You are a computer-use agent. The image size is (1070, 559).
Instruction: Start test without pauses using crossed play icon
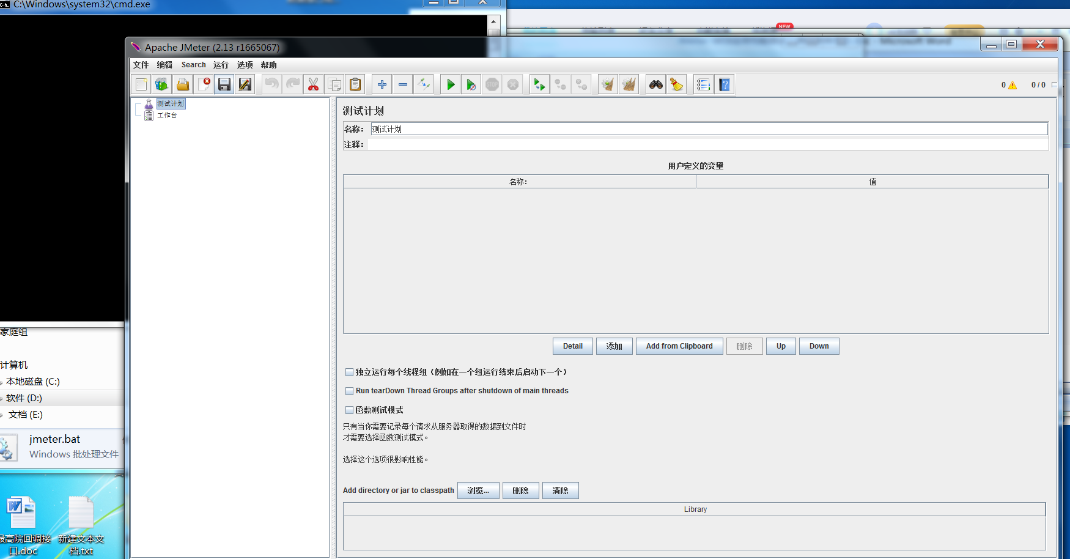tap(471, 84)
